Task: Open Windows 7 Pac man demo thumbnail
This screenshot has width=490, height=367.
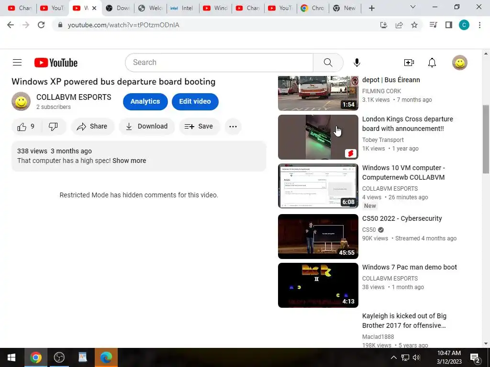Action: click(318, 285)
